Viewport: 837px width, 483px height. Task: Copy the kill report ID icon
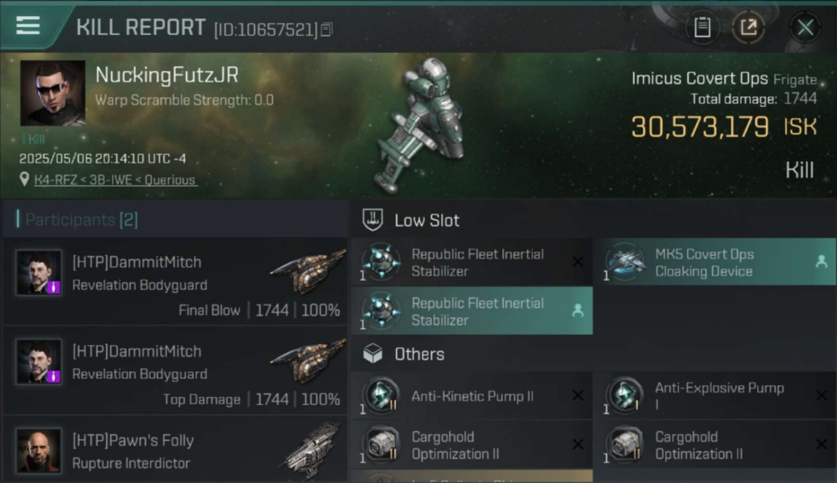pos(326,30)
